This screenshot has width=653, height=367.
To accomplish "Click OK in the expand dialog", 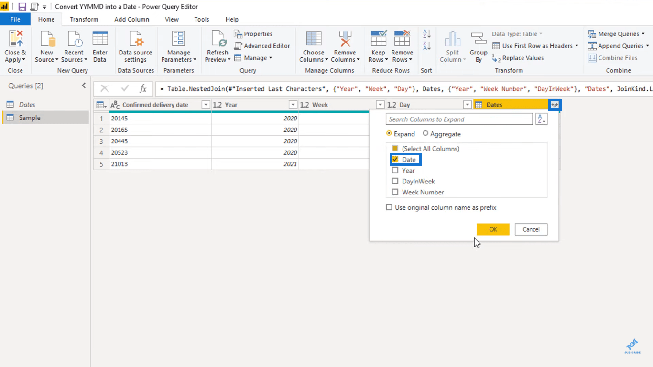I will [493, 229].
